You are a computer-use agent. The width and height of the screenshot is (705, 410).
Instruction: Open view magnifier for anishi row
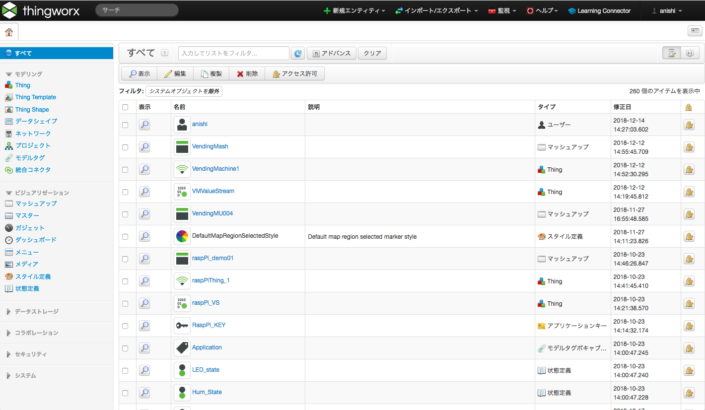(144, 125)
